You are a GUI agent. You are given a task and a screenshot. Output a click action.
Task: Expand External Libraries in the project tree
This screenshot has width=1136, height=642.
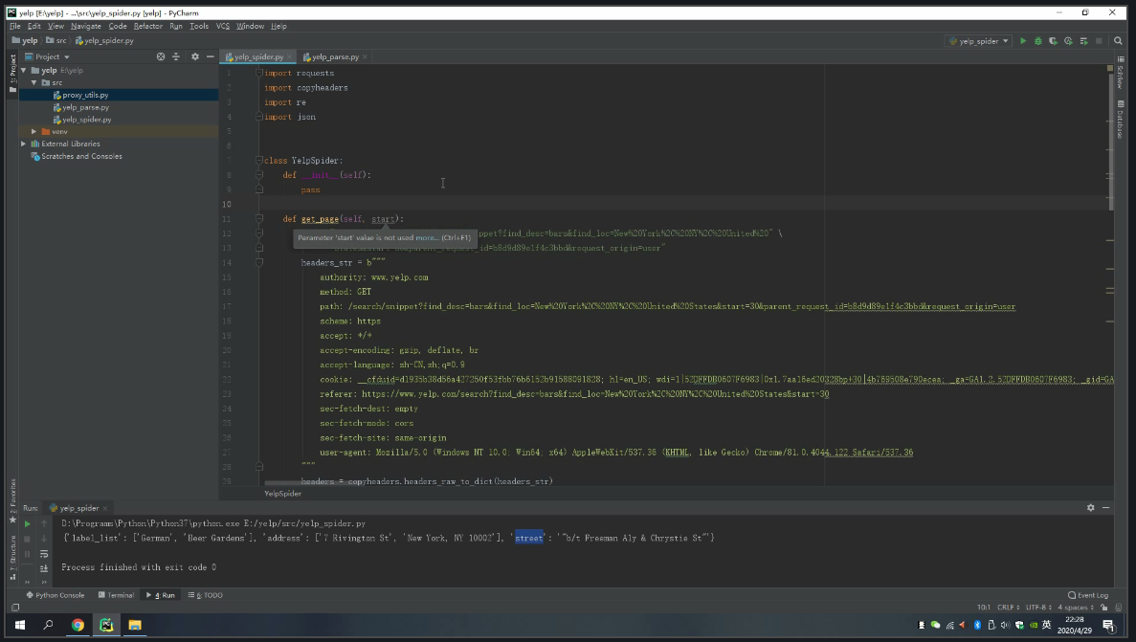pyautogui.click(x=24, y=144)
